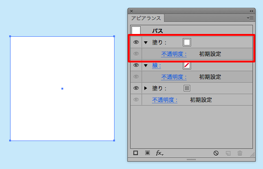Open the 線 stroke link

[157, 65]
